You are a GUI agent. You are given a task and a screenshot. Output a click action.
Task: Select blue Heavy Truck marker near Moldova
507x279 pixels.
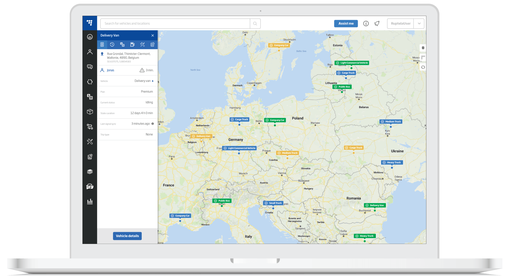click(392, 162)
